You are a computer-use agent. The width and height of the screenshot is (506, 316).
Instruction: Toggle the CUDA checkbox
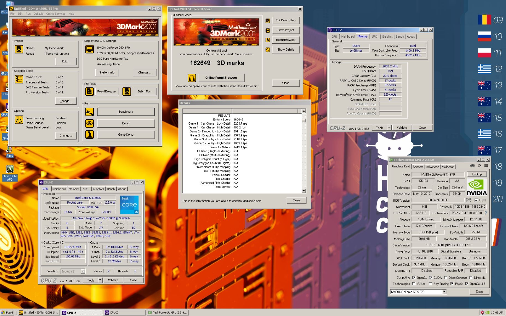pyautogui.click(x=431, y=278)
